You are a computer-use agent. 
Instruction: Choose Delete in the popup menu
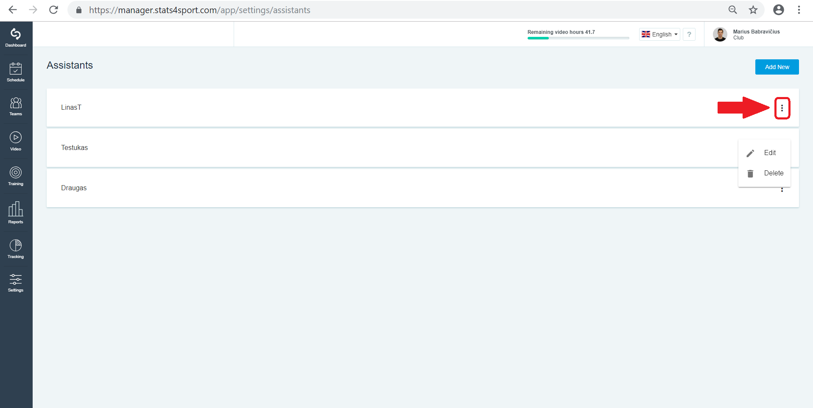(x=764, y=173)
